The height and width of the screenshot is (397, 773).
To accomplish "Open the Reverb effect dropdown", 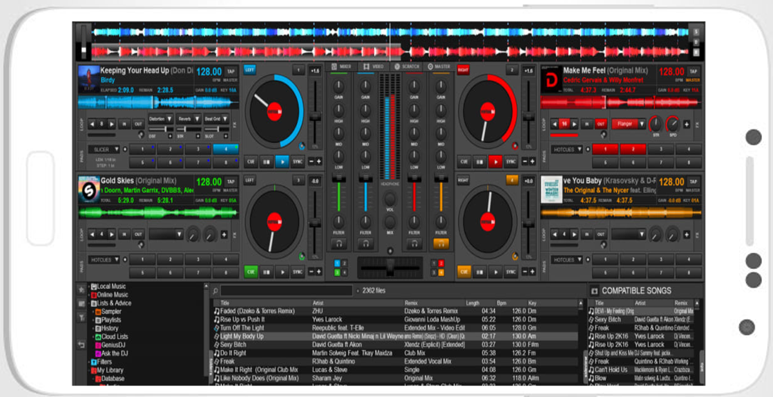I will [x=188, y=119].
